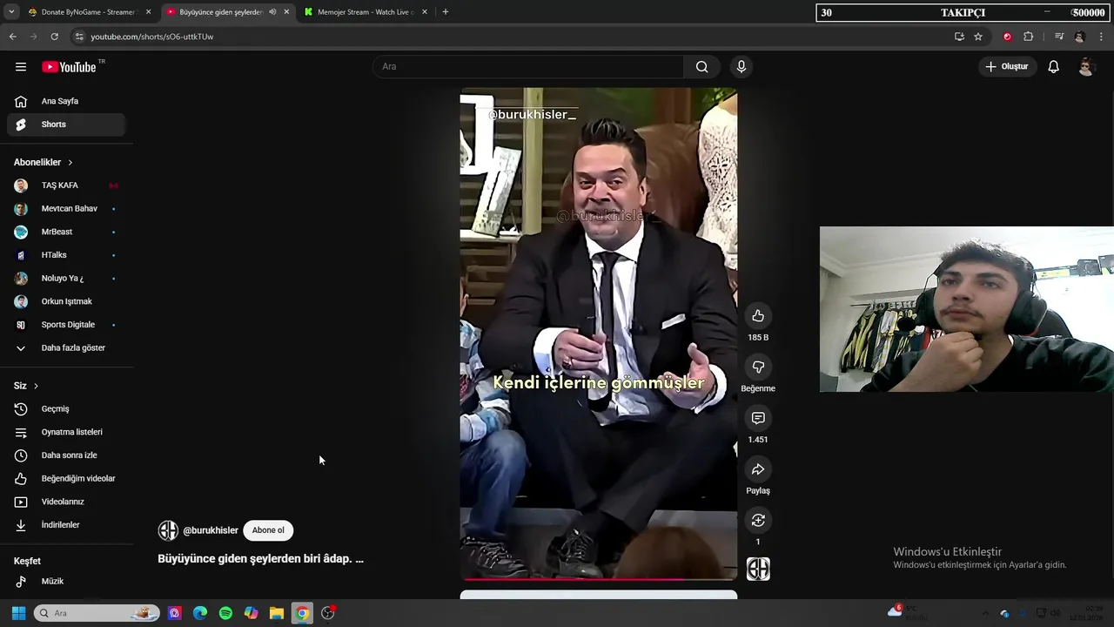Expand the Büyüyünce giden şeylerden title

pos(260,559)
